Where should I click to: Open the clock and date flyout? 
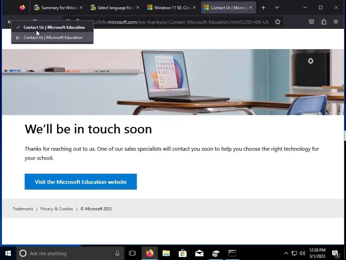pos(317,253)
